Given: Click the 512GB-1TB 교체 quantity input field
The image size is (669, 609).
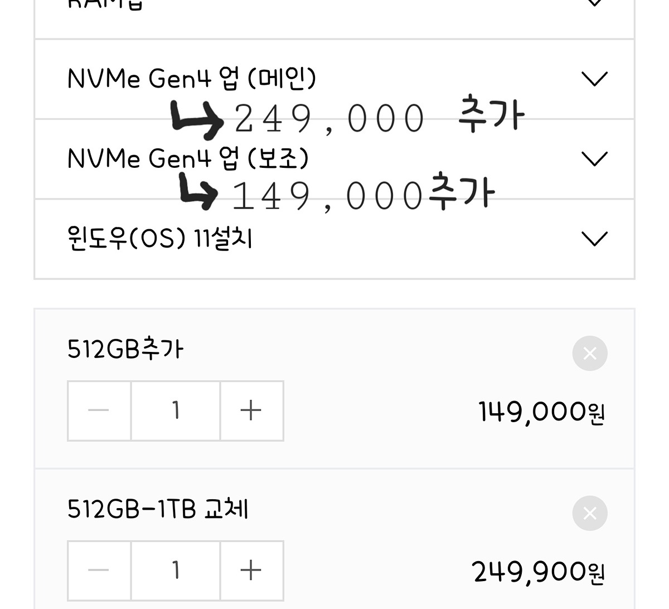Looking at the screenshot, I should pos(176,571).
